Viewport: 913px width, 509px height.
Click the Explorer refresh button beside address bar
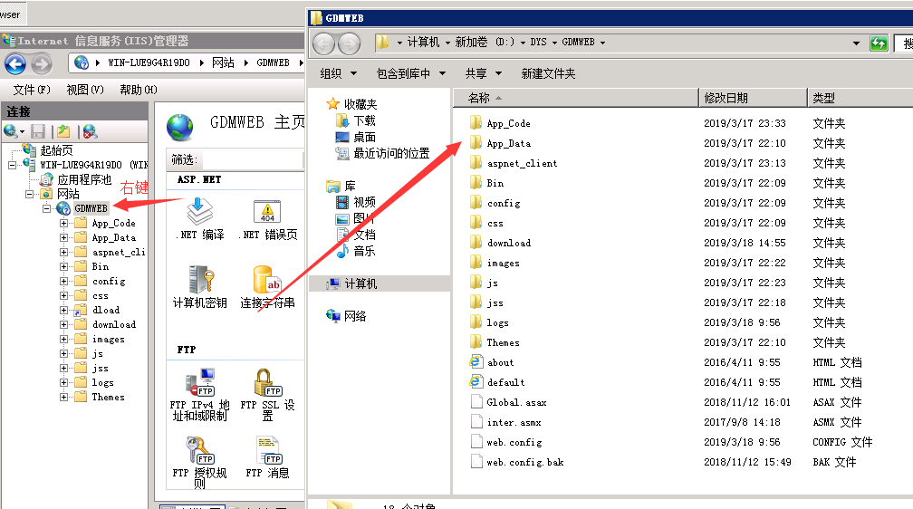click(878, 43)
